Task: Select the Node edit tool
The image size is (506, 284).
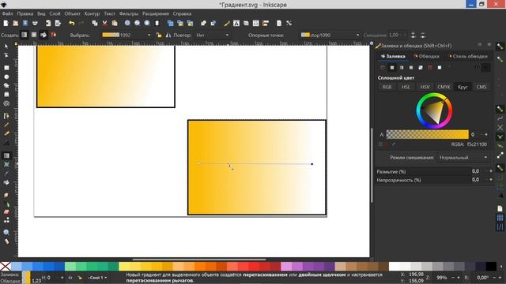Action: tap(6, 56)
